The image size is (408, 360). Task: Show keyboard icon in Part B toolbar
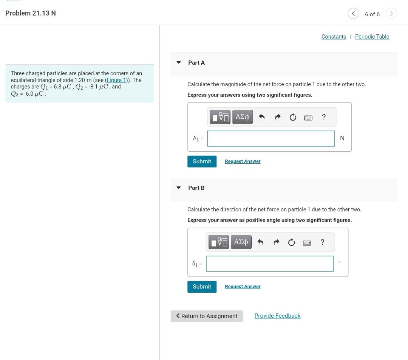click(306, 243)
